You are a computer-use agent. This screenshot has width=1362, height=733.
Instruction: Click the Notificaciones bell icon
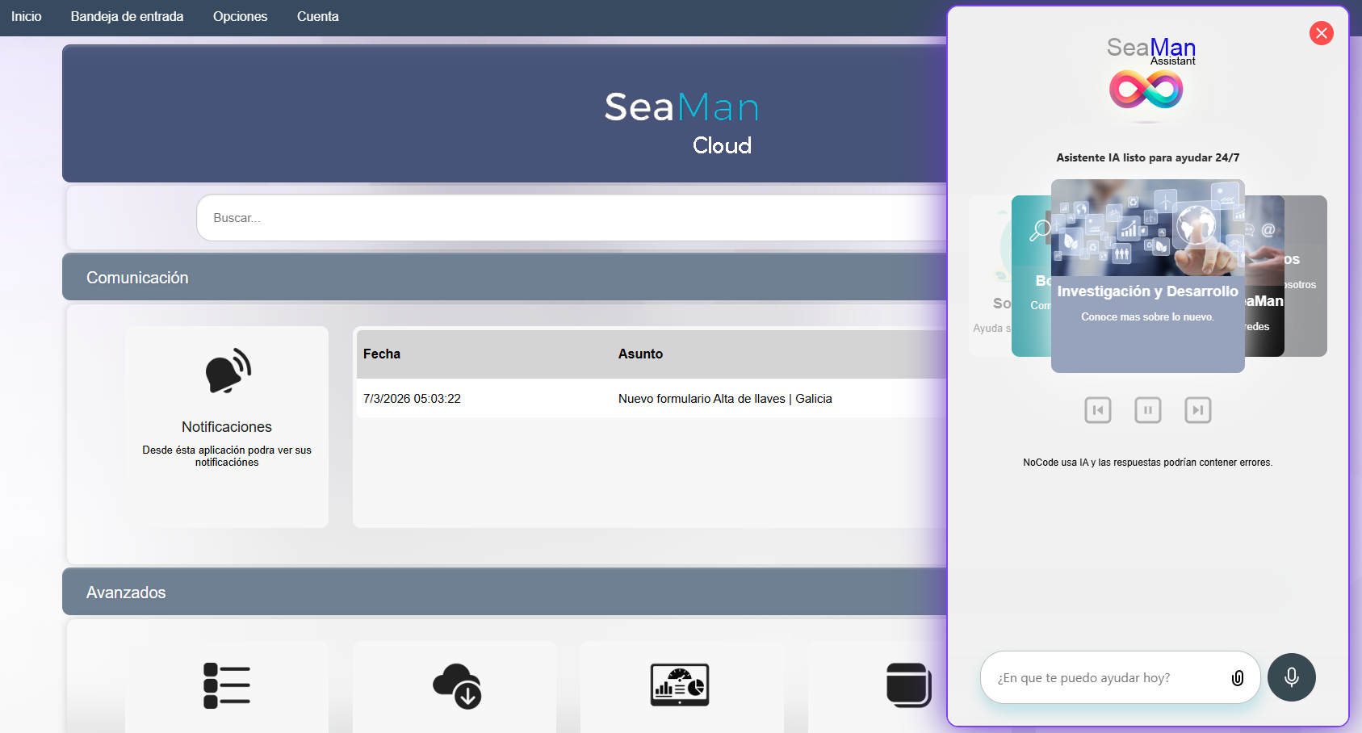click(228, 371)
